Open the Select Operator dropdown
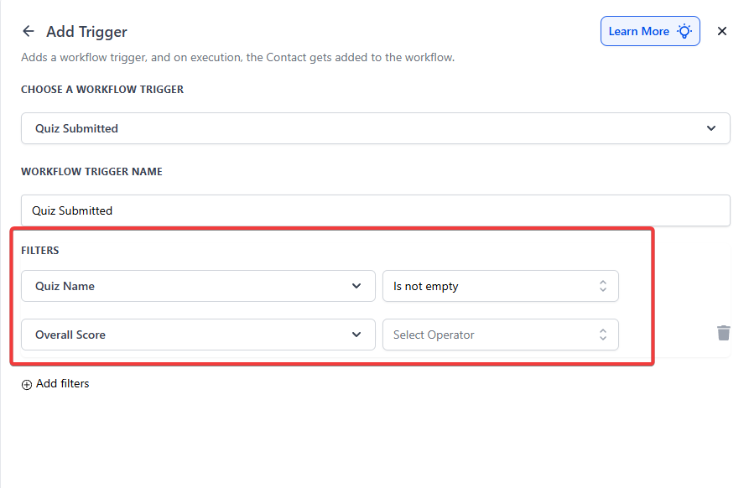The image size is (749, 488). coord(500,335)
